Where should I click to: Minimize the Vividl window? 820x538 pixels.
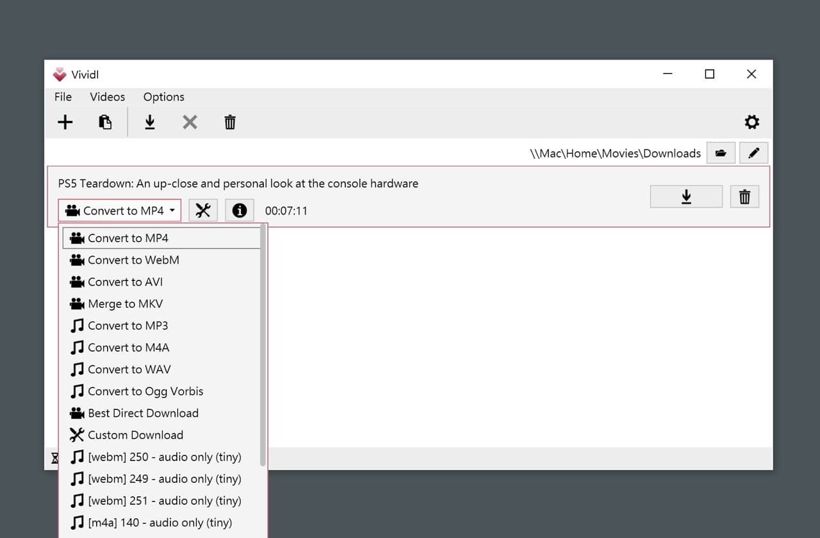[668, 74]
